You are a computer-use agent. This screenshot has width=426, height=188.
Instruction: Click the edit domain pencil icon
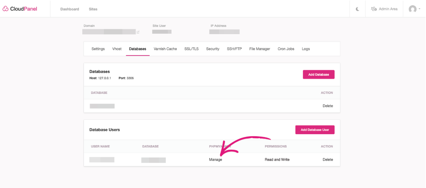point(138,32)
